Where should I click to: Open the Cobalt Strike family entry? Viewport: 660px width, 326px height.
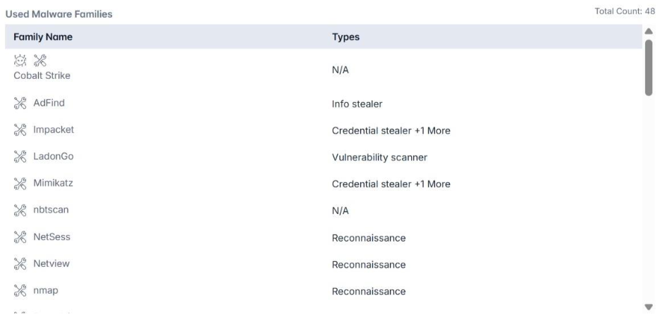pyautogui.click(x=42, y=75)
